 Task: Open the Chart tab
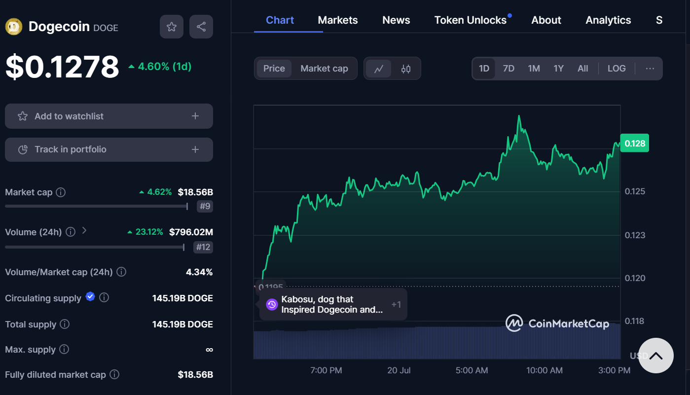click(280, 20)
